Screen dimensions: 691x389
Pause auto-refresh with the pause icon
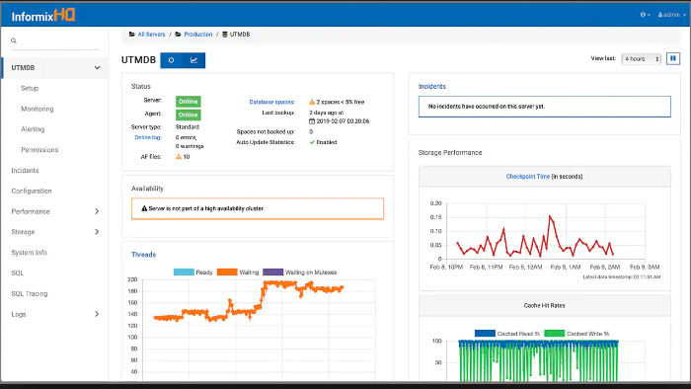coord(673,58)
